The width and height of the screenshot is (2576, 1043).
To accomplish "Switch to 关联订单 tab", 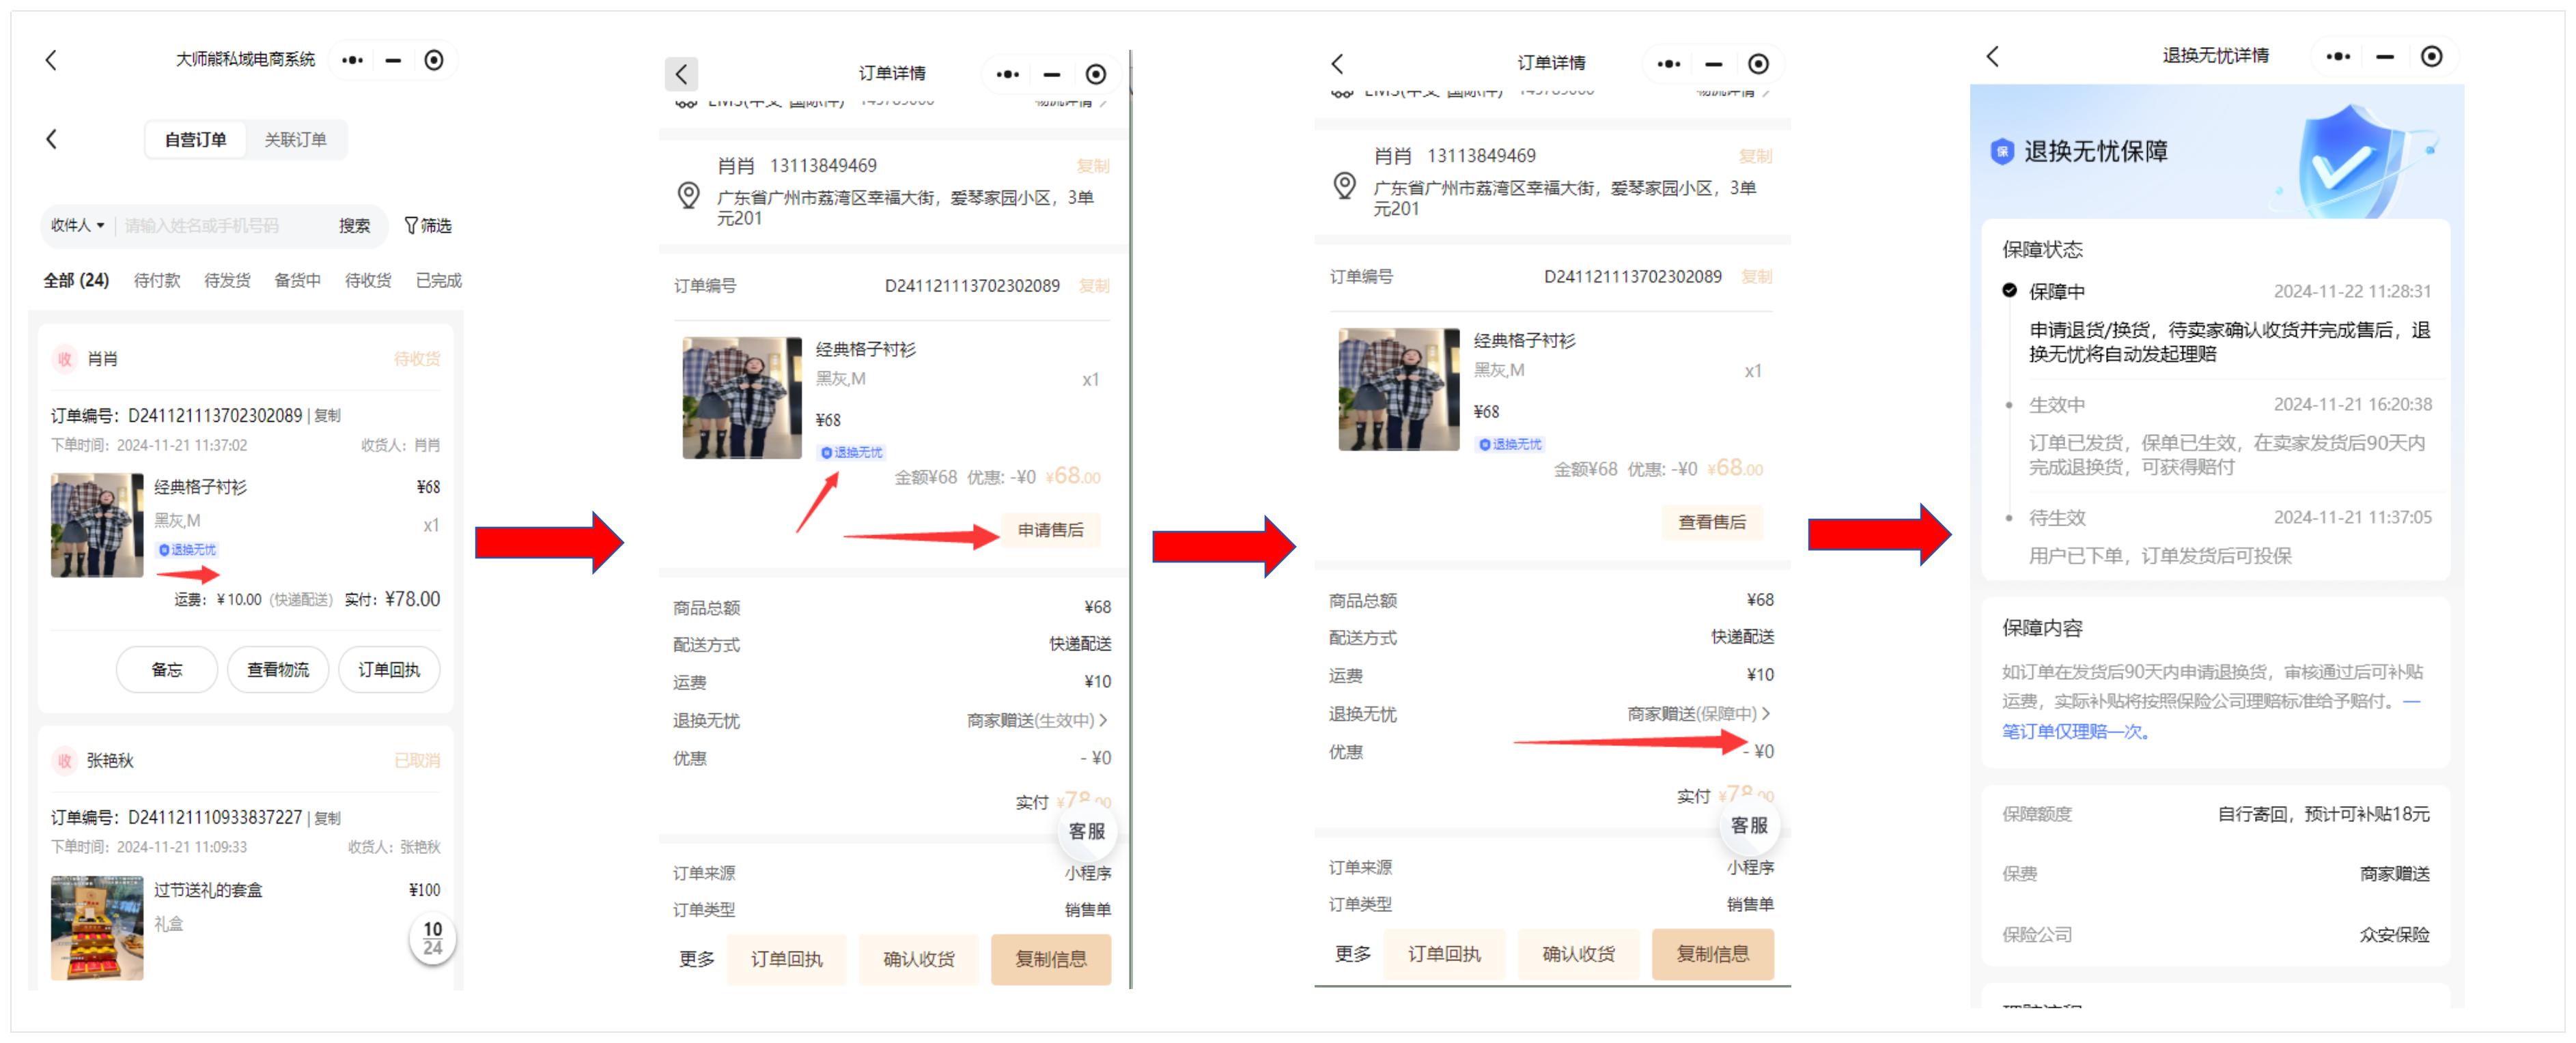I will click(295, 140).
